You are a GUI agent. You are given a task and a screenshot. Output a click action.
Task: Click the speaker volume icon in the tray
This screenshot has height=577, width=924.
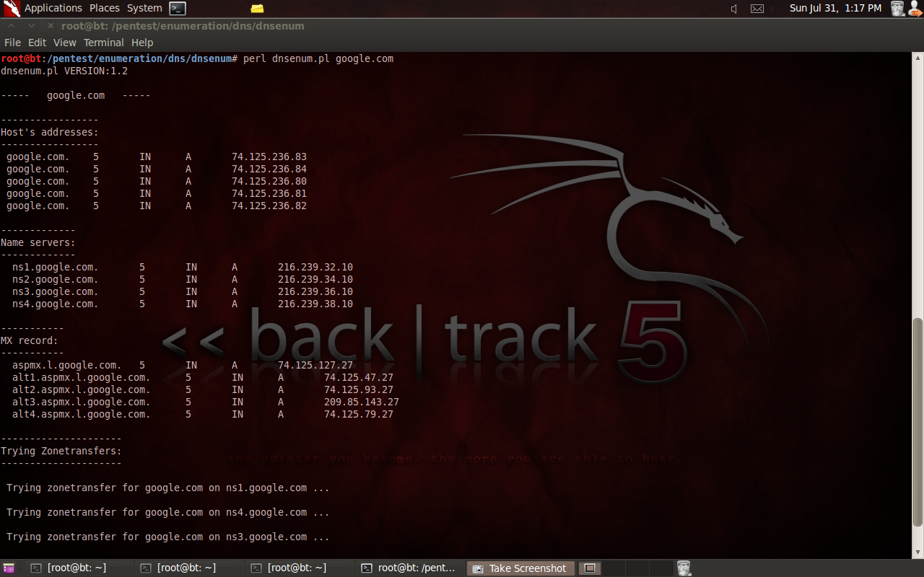click(732, 9)
